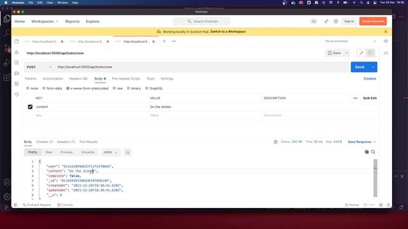Open Postman settings gear in header
This screenshot has width=408, height=229.
tap(336, 21)
